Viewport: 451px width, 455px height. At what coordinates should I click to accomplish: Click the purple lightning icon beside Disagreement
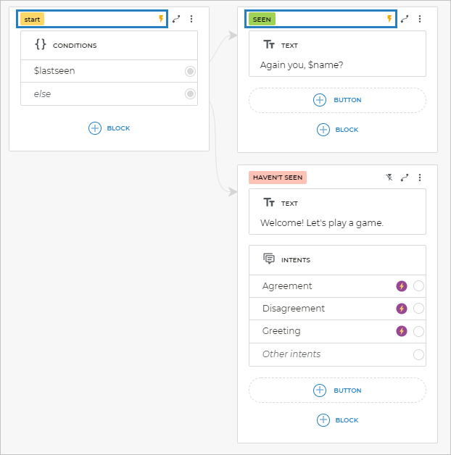coord(402,309)
